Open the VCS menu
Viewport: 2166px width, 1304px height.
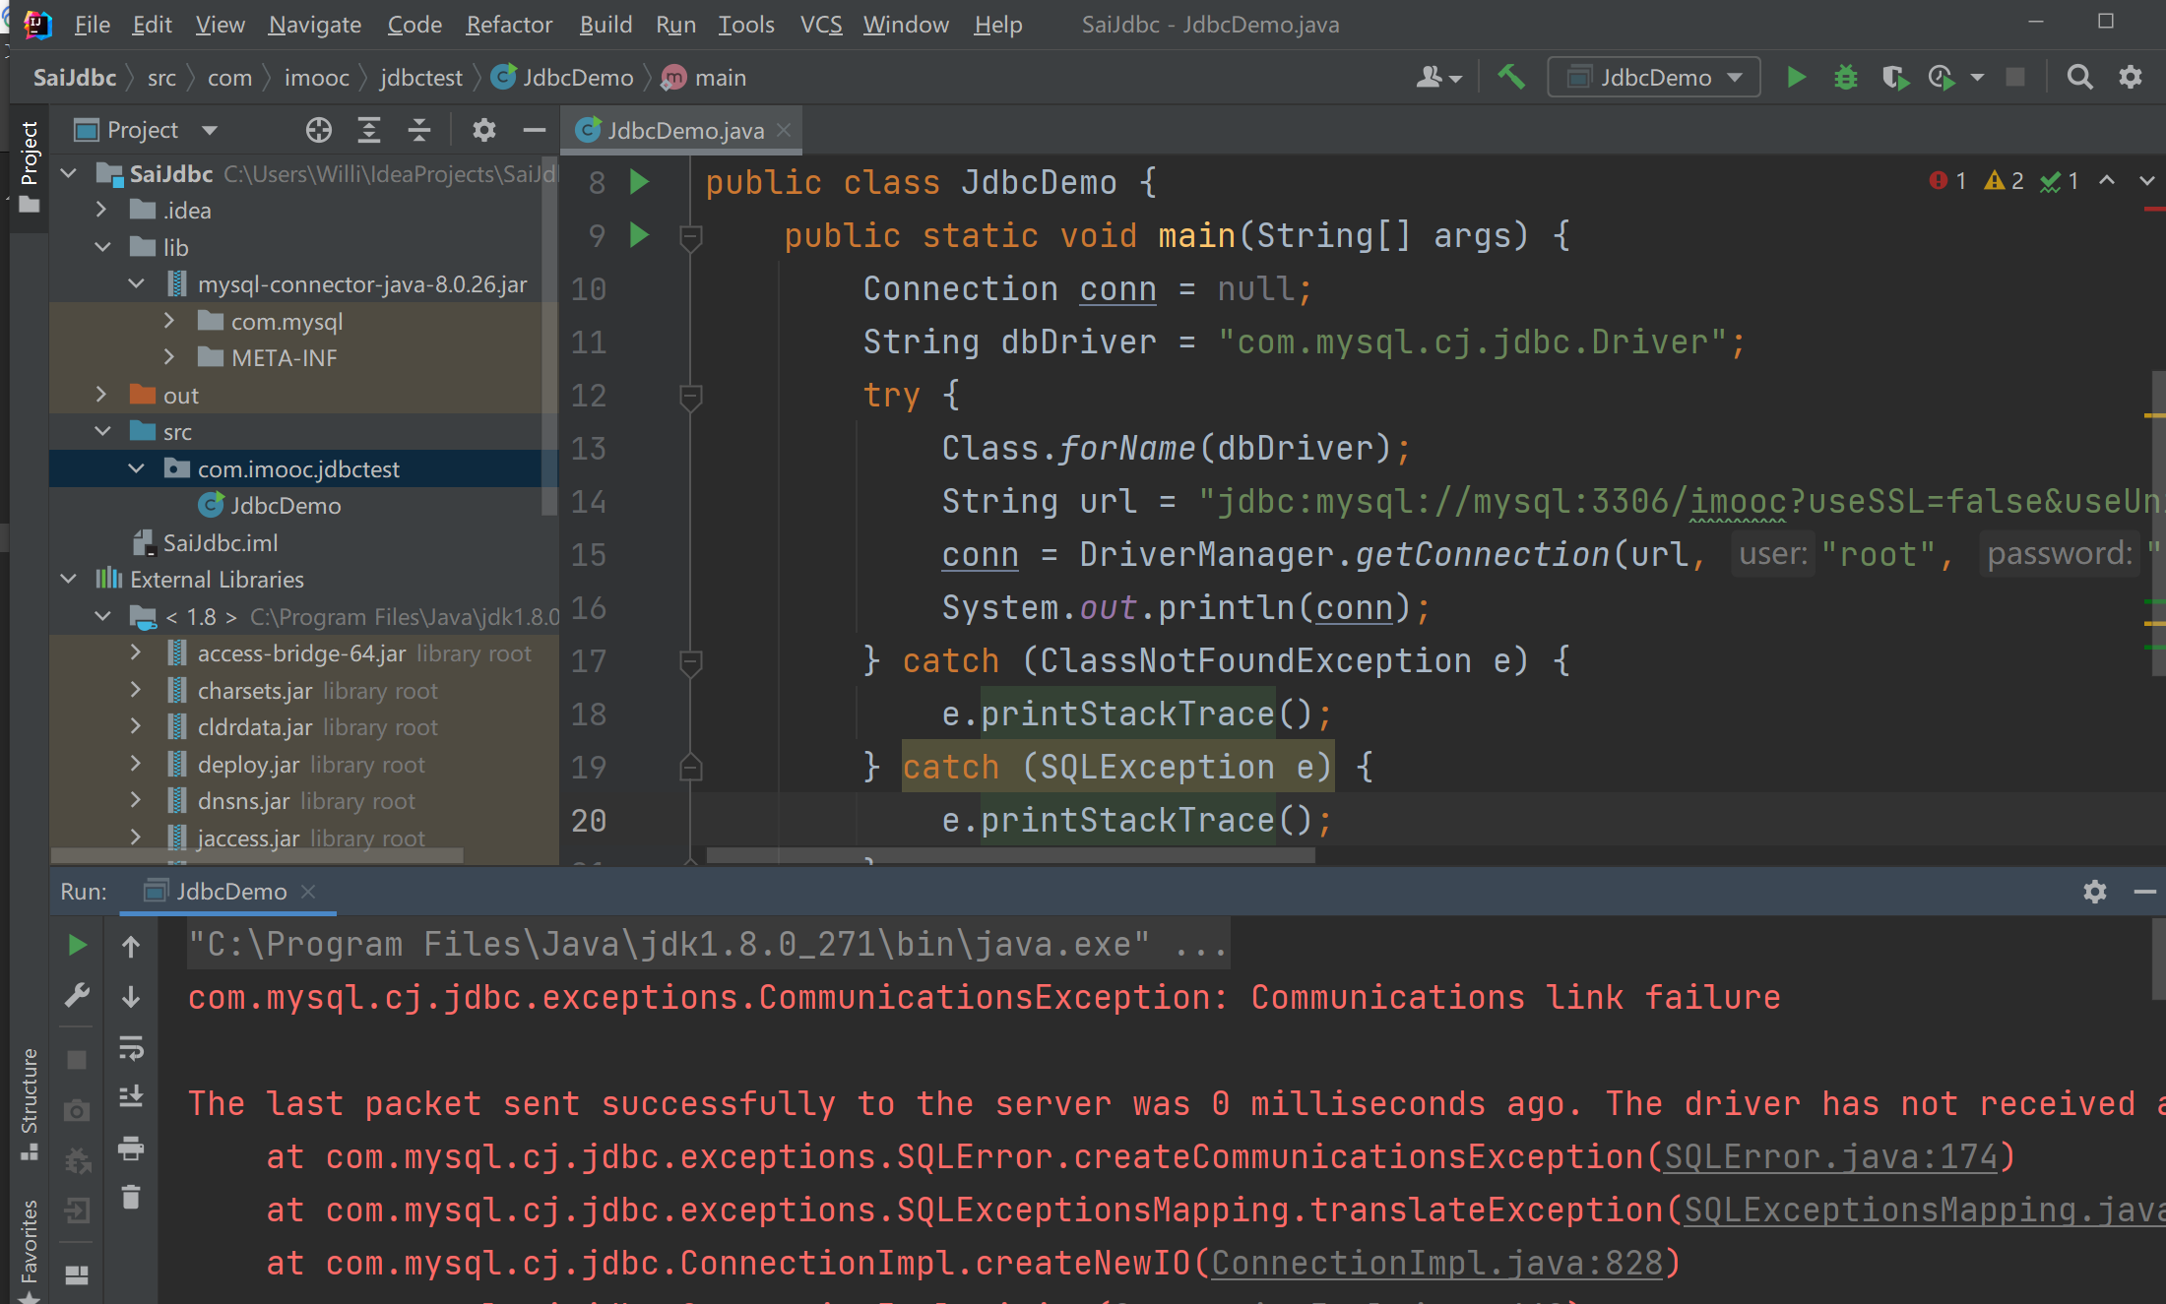pyautogui.click(x=821, y=25)
